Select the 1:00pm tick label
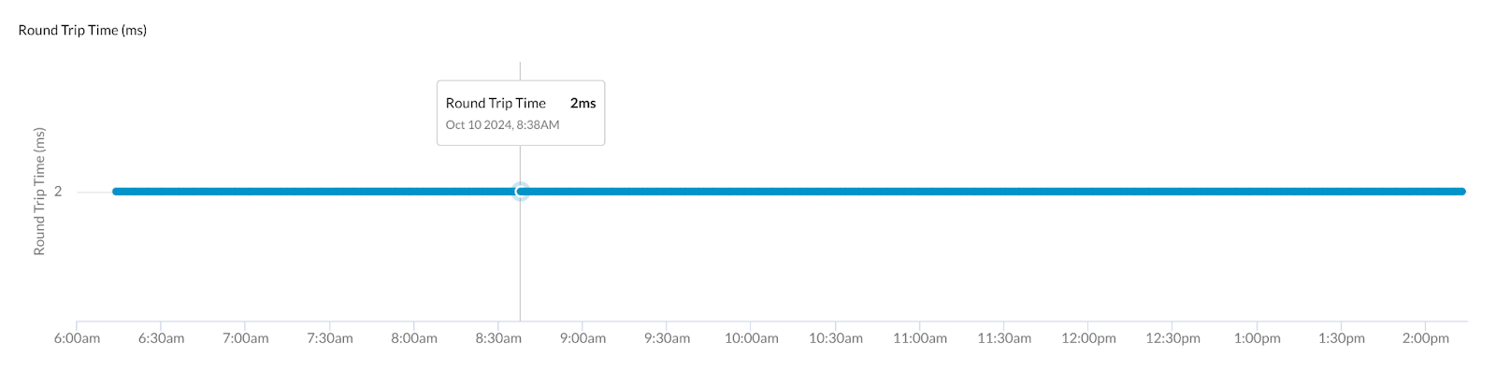This screenshot has width=1496, height=372. (x=1257, y=338)
